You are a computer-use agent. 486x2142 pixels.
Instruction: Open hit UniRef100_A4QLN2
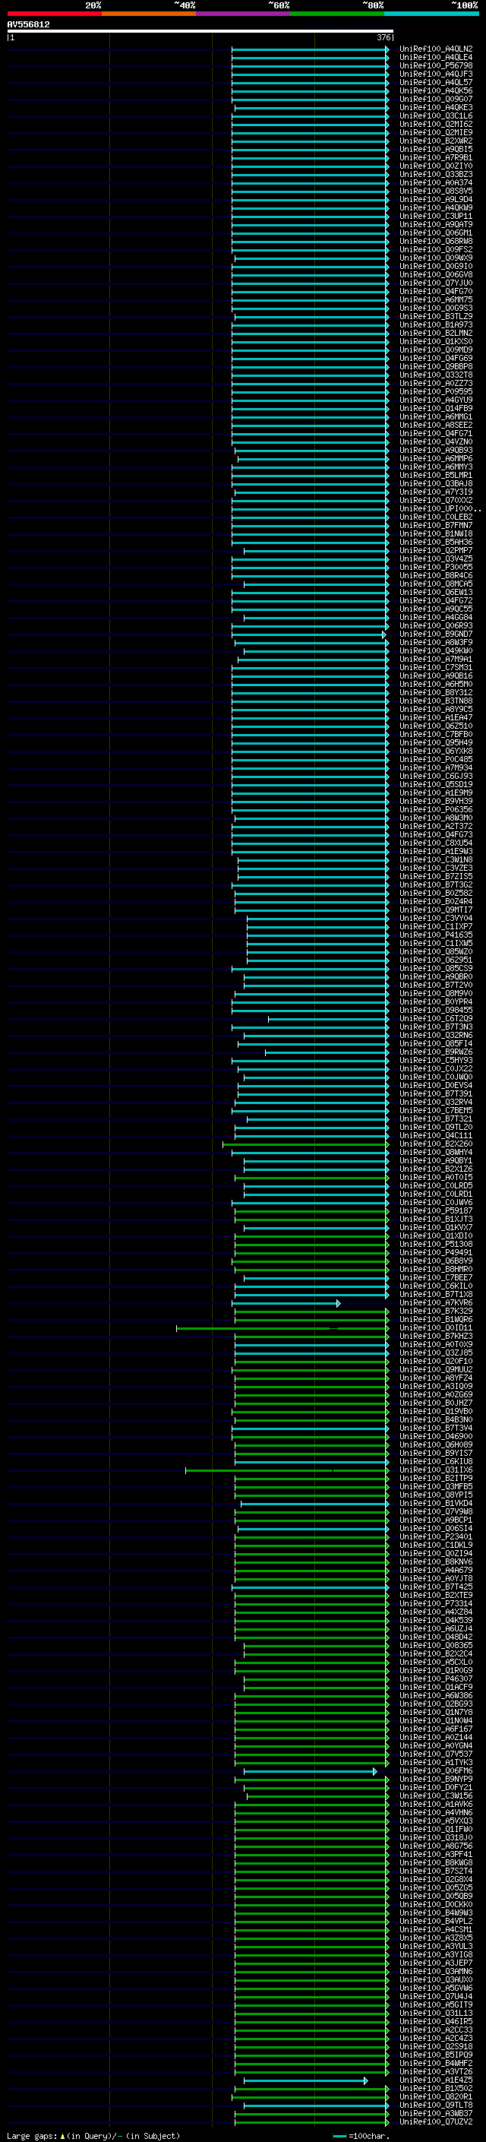coord(436,49)
